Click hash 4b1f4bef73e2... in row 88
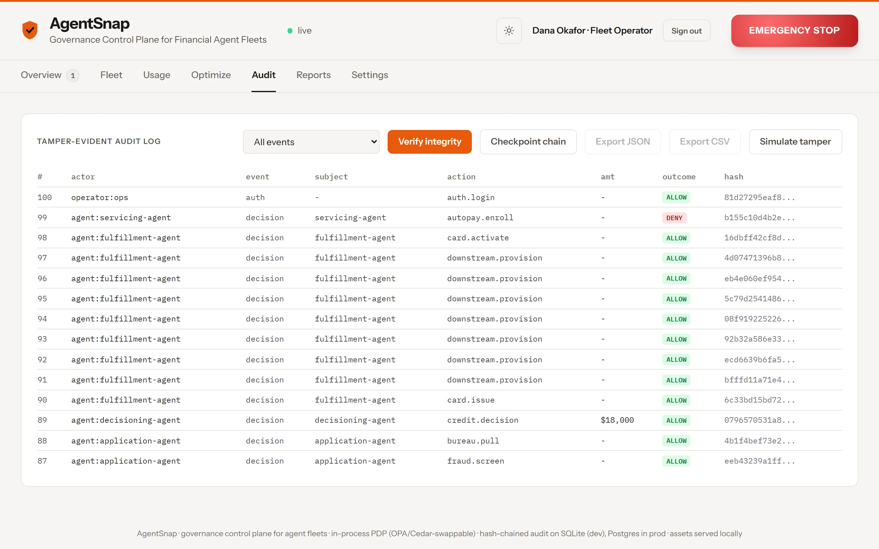 coord(759,441)
